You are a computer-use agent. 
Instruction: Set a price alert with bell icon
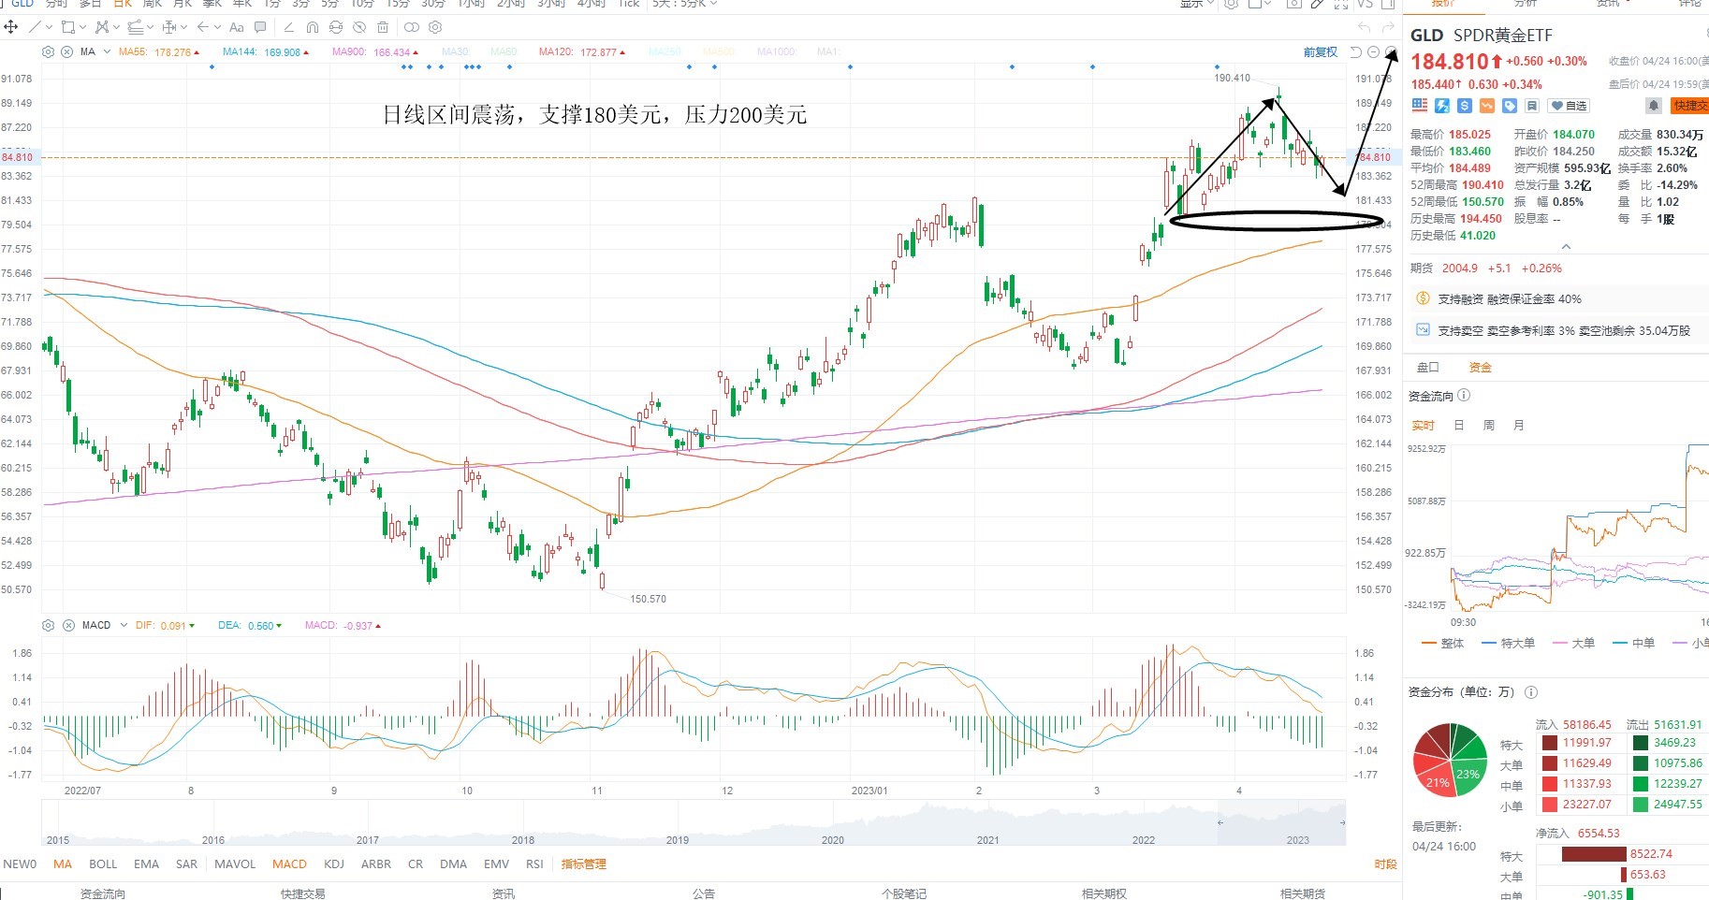1654,106
